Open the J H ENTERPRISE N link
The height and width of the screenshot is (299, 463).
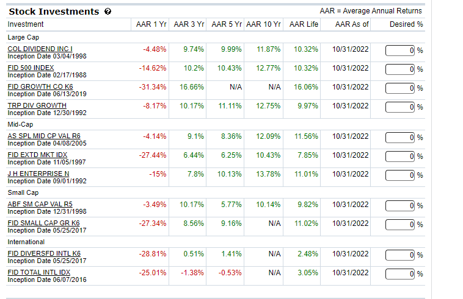click(x=38, y=174)
